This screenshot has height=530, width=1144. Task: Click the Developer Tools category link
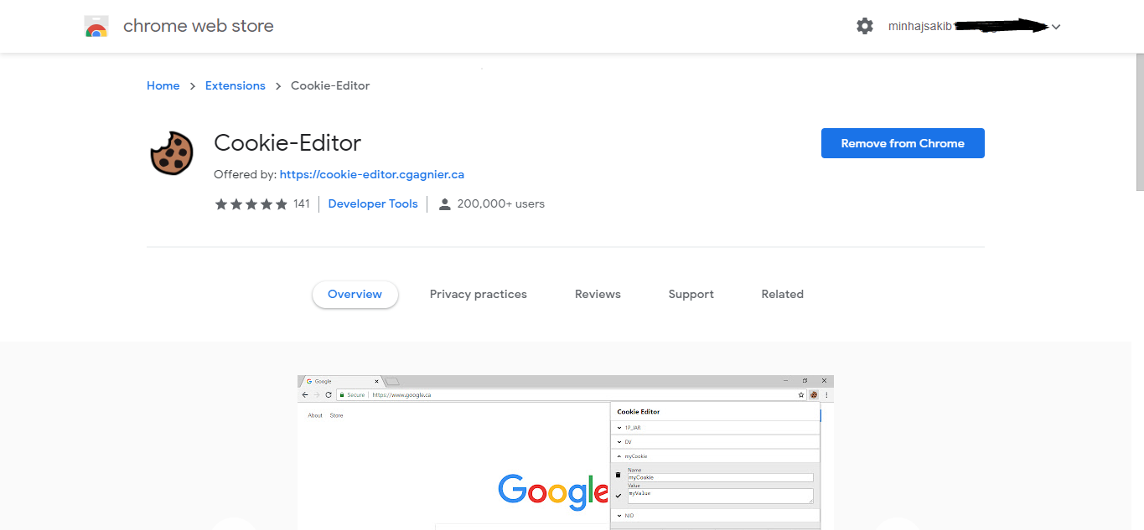click(372, 203)
